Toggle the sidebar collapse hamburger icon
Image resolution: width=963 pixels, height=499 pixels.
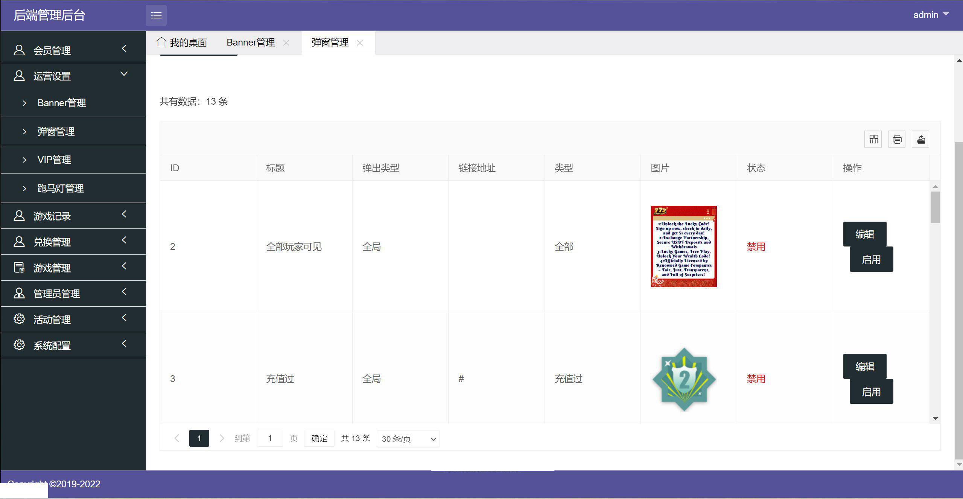pyautogui.click(x=156, y=15)
